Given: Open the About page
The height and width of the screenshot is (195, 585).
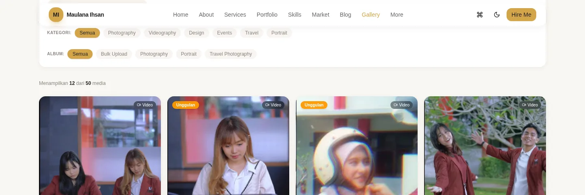Looking at the screenshot, I should (x=206, y=15).
